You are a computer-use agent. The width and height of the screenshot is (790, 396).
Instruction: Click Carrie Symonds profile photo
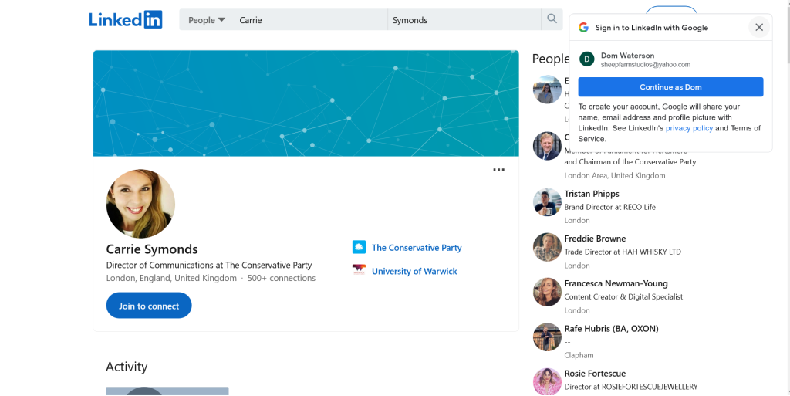140,204
